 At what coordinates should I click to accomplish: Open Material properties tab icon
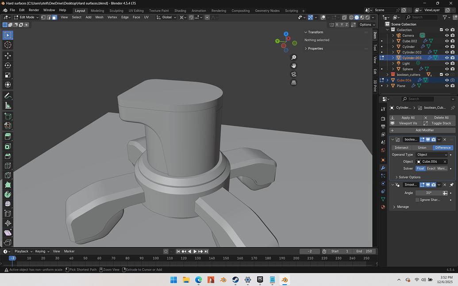383,207
